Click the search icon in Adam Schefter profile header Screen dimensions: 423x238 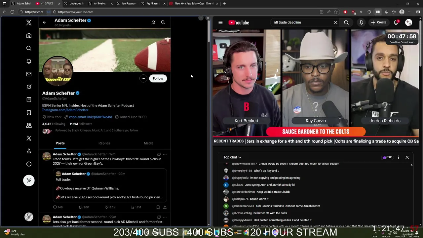(x=163, y=22)
